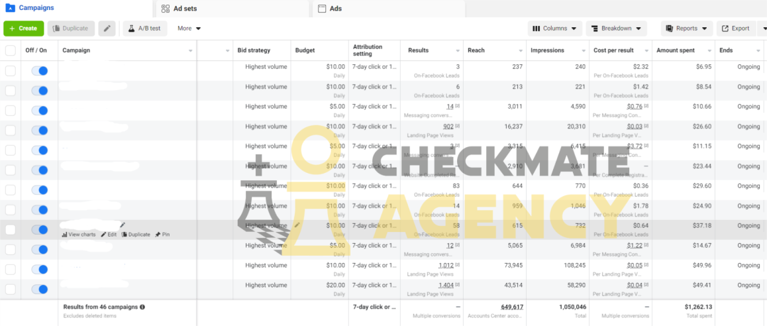Click the Edit link in the hovered row
Viewport: 767px width, 326px height.
pyautogui.click(x=109, y=235)
